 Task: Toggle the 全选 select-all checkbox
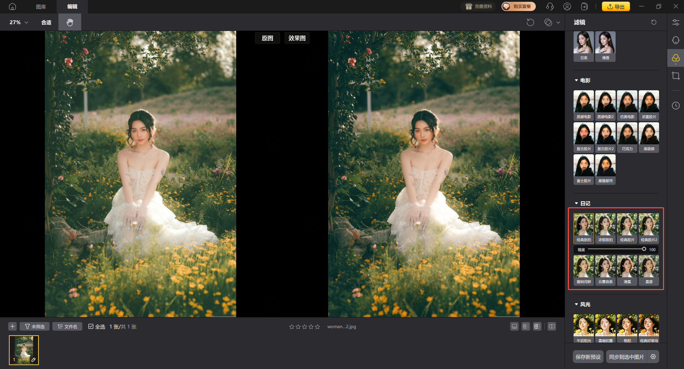[91, 326]
